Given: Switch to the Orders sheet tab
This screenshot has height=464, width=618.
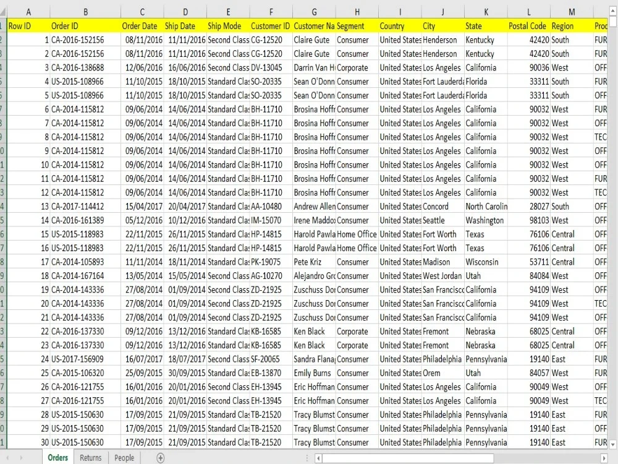Looking at the screenshot, I should click(57, 458).
